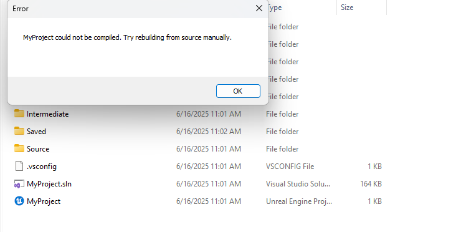Click the VSCONFIG File type cell
The height and width of the screenshot is (232, 461).
[x=290, y=167]
